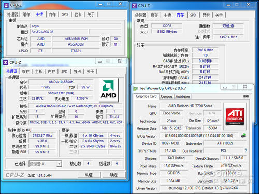Click the Socket FM2 (904) value

(x=61, y=93)
